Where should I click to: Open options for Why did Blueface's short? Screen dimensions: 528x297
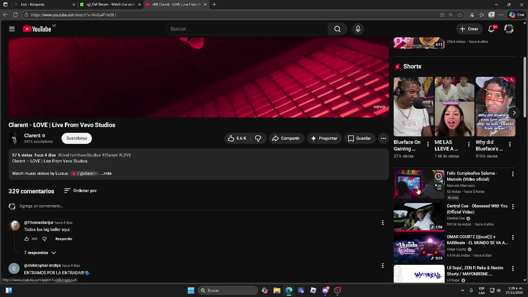tap(510, 144)
